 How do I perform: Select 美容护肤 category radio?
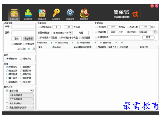click(x=21, y=78)
